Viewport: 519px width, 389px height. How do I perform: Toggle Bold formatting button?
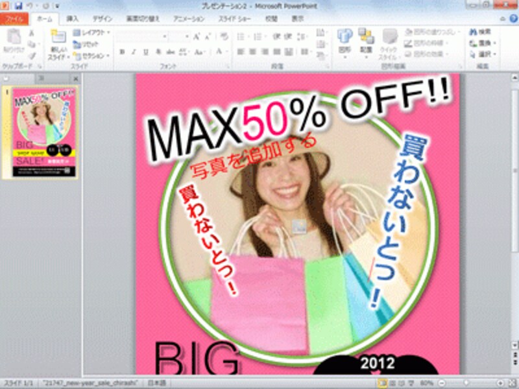[121, 52]
